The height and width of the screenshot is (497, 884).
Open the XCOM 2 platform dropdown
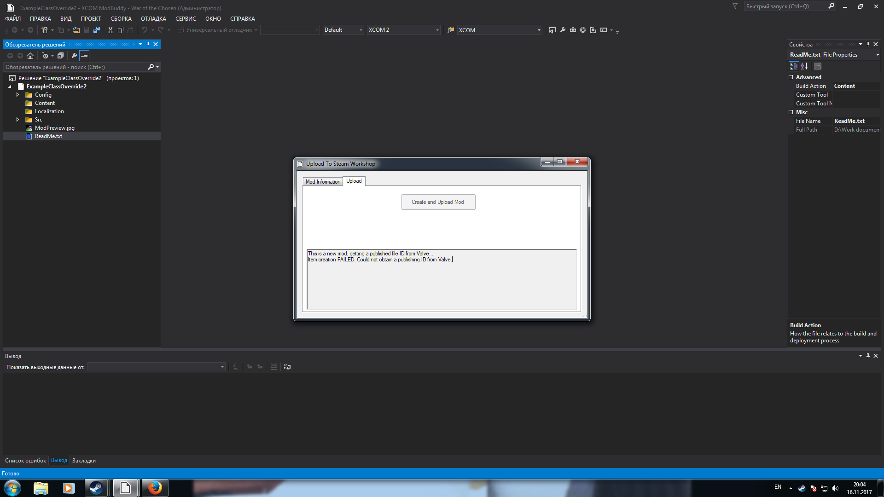437,30
